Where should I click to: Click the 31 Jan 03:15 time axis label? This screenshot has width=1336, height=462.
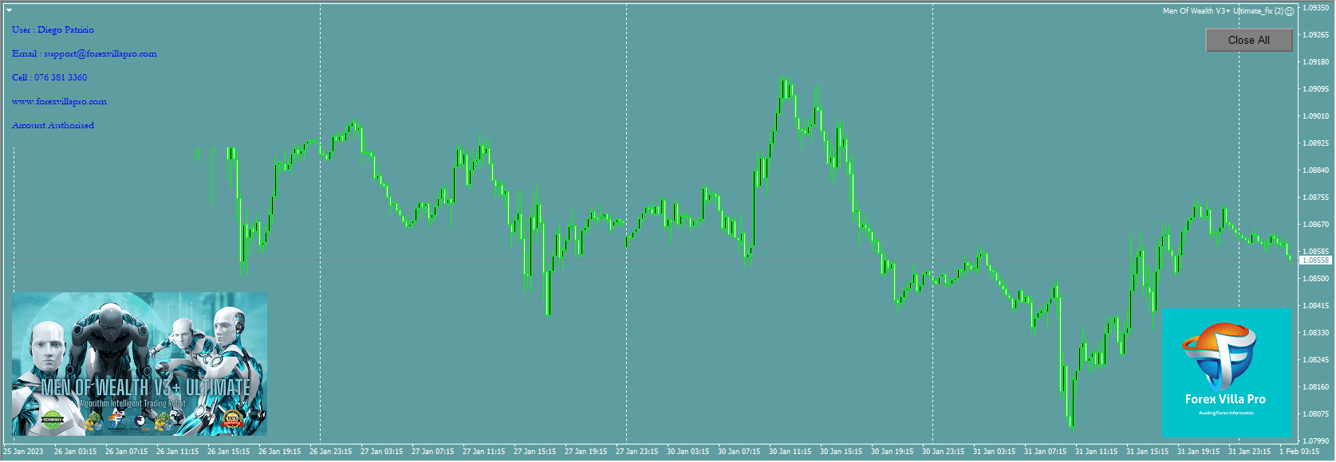click(994, 452)
